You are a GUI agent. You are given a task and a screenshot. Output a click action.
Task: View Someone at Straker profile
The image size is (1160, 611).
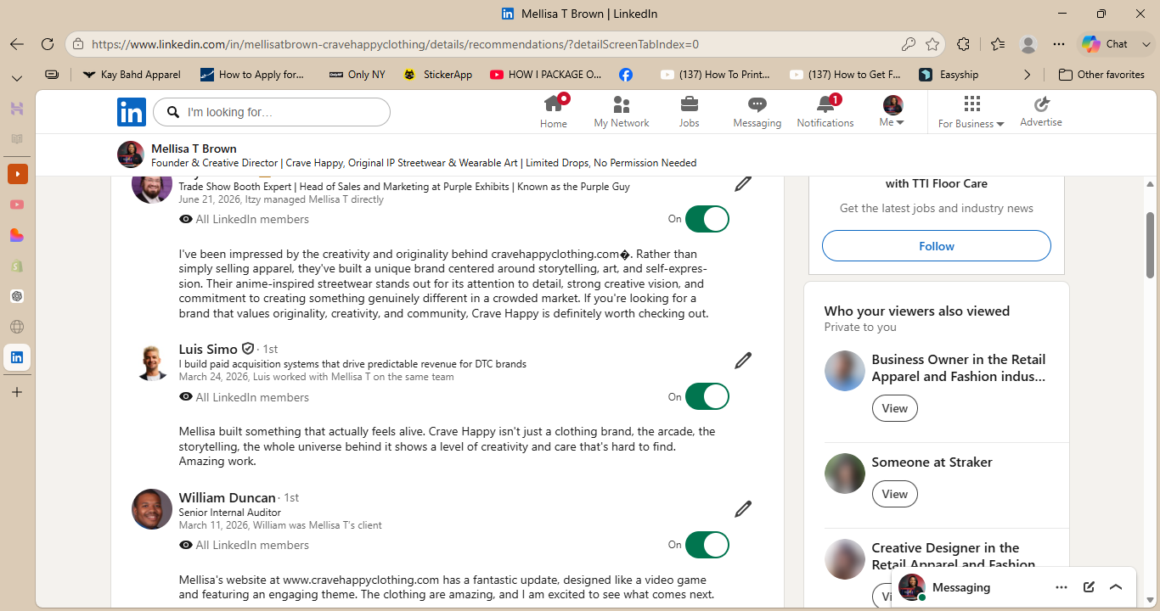[895, 494]
